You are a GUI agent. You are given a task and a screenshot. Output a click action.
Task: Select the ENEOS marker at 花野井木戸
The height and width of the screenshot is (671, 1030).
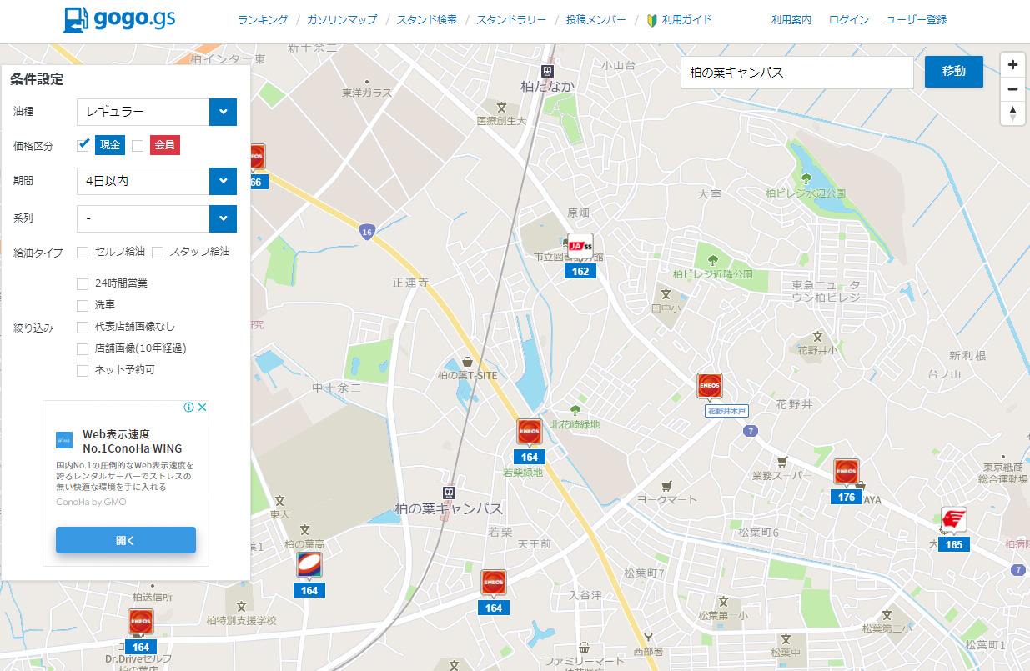click(x=710, y=387)
